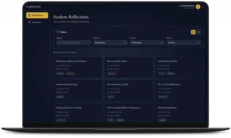Click the NARRATIVE logo

point(34,6)
